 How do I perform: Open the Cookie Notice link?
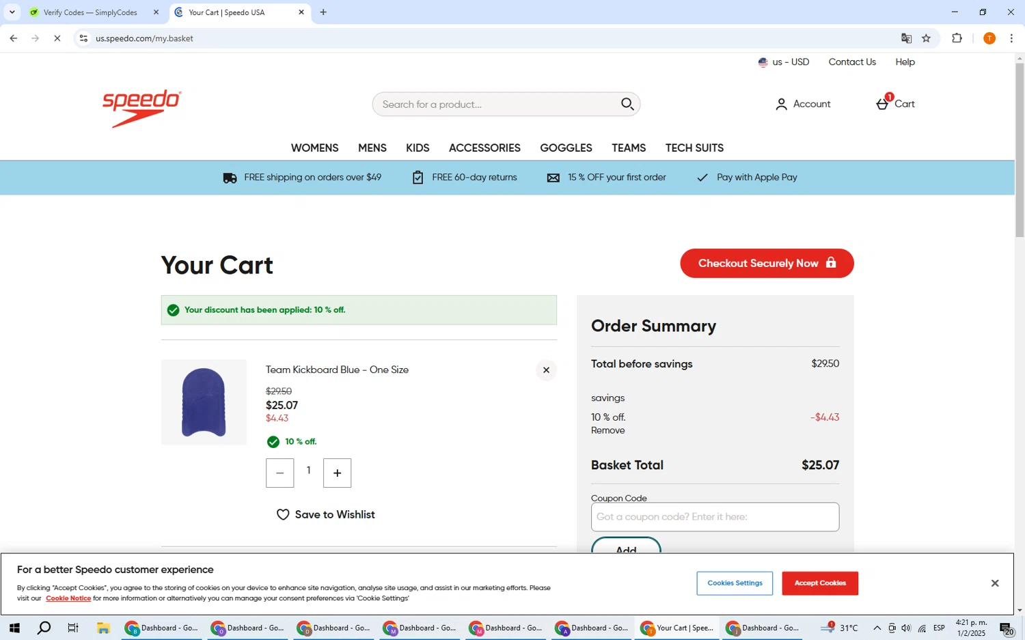click(68, 598)
